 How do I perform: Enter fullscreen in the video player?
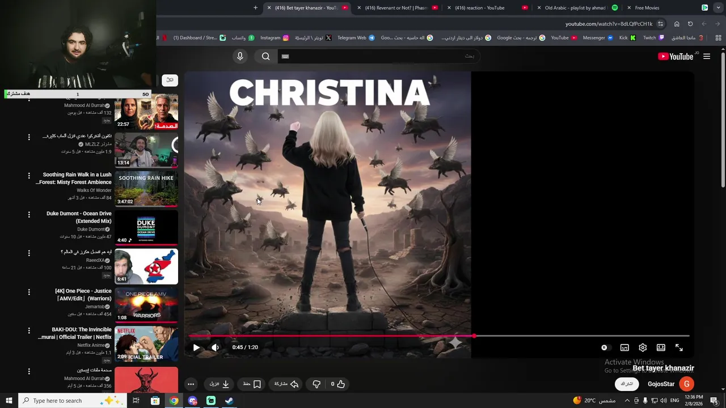(x=679, y=347)
